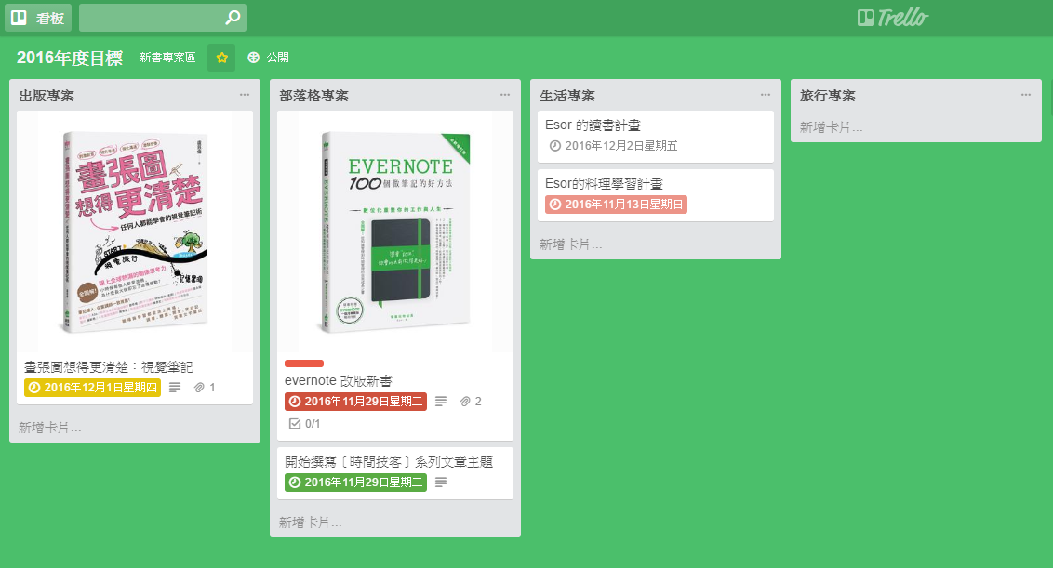The width and height of the screenshot is (1053, 568).
Task: Toggle the star board favorite icon
Action: (x=221, y=58)
